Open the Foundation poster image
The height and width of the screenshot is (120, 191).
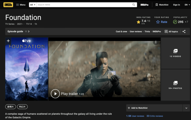tap(27, 69)
